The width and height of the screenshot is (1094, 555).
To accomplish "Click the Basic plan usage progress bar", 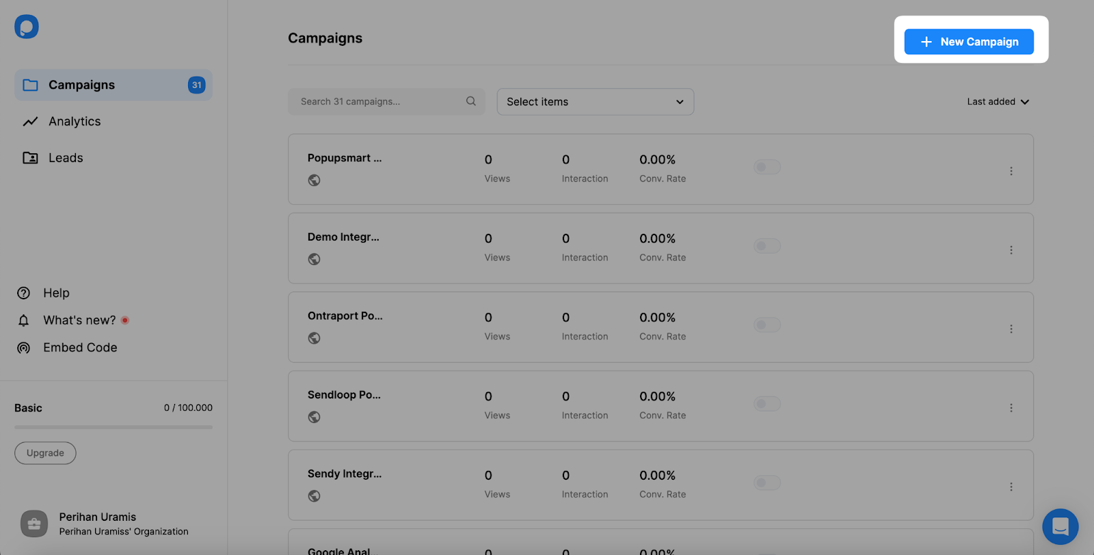I will pyautogui.click(x=114, y=427).
